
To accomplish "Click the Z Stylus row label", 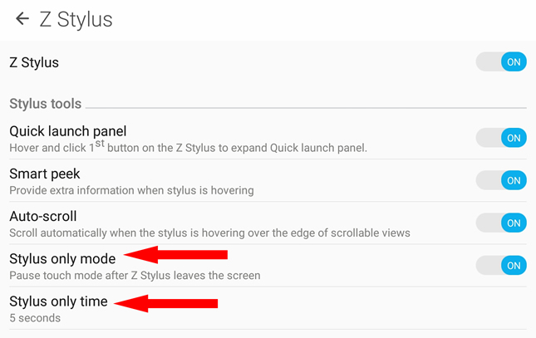I will coord(34,62).
